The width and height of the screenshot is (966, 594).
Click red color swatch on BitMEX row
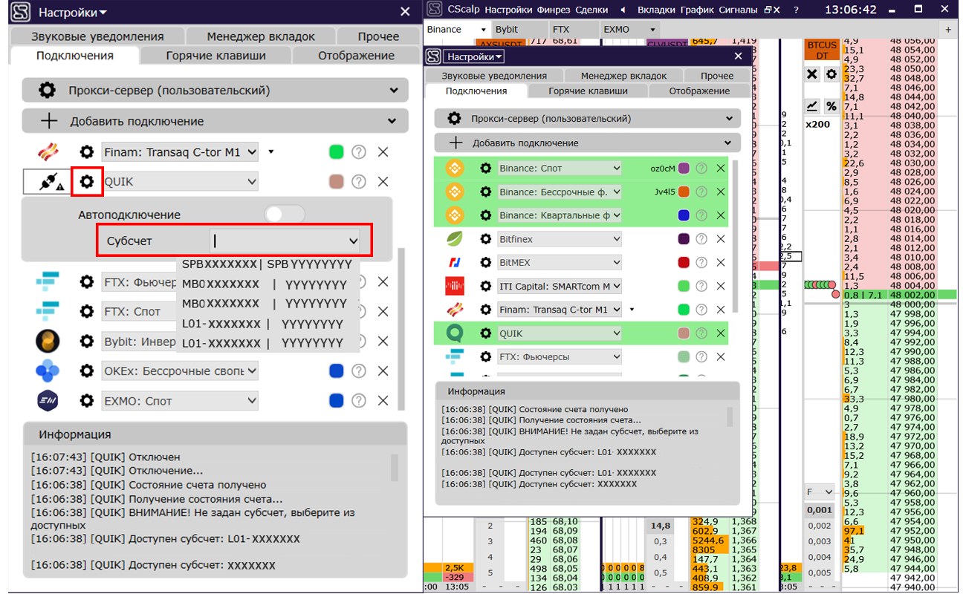(x=684, y=263)
